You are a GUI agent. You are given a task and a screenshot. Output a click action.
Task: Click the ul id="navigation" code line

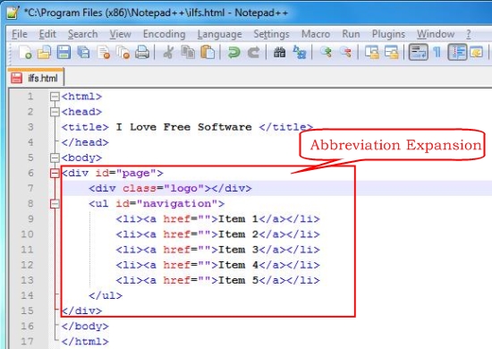(157, 204)
